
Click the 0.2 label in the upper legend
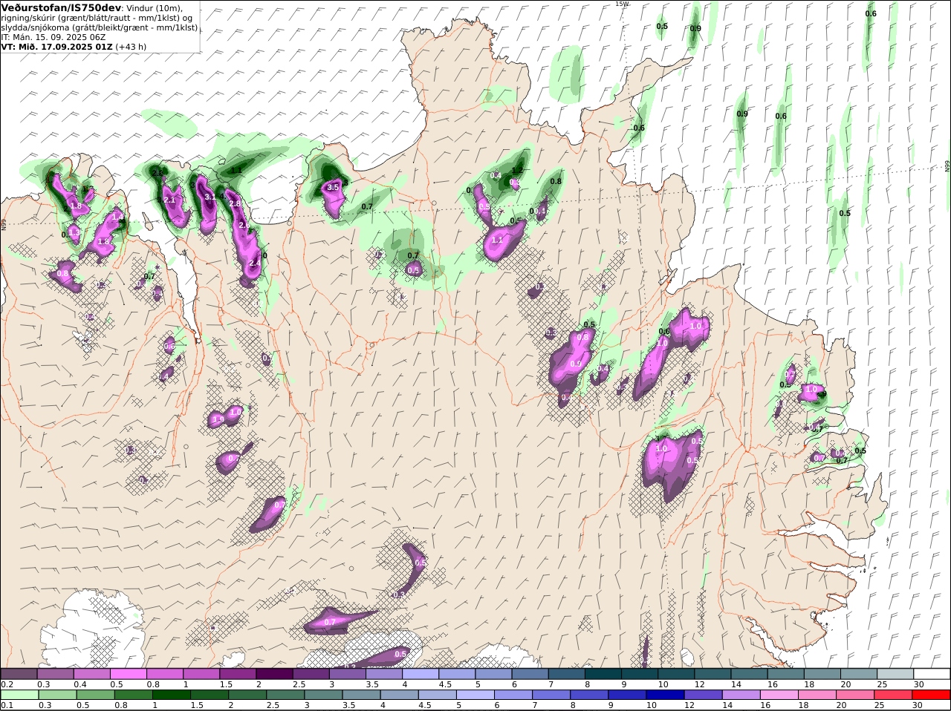[x=7, y=684]
